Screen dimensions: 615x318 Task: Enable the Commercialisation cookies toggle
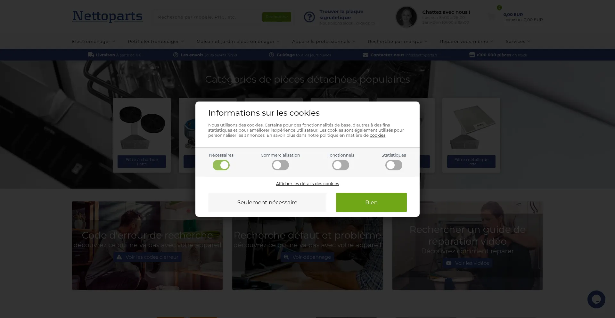[280, 165]
